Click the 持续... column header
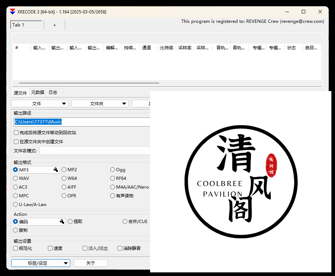This screenshot has height=276, width=335. click(131, 48)
